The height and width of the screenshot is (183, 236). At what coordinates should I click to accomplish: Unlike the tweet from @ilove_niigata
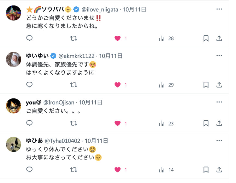coord(118,38)
